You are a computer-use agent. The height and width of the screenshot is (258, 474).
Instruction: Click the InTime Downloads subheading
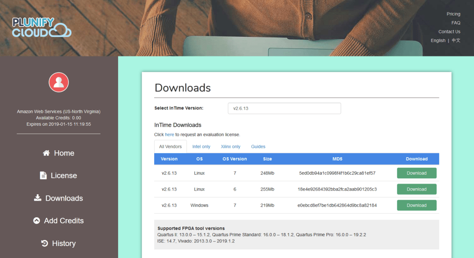[178, 125]
